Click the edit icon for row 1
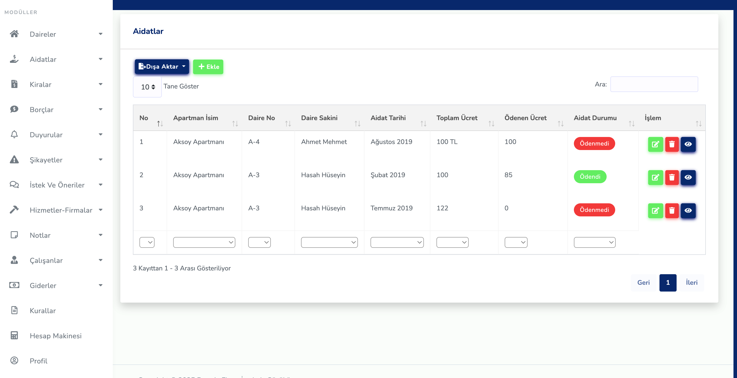 point(655,144)
